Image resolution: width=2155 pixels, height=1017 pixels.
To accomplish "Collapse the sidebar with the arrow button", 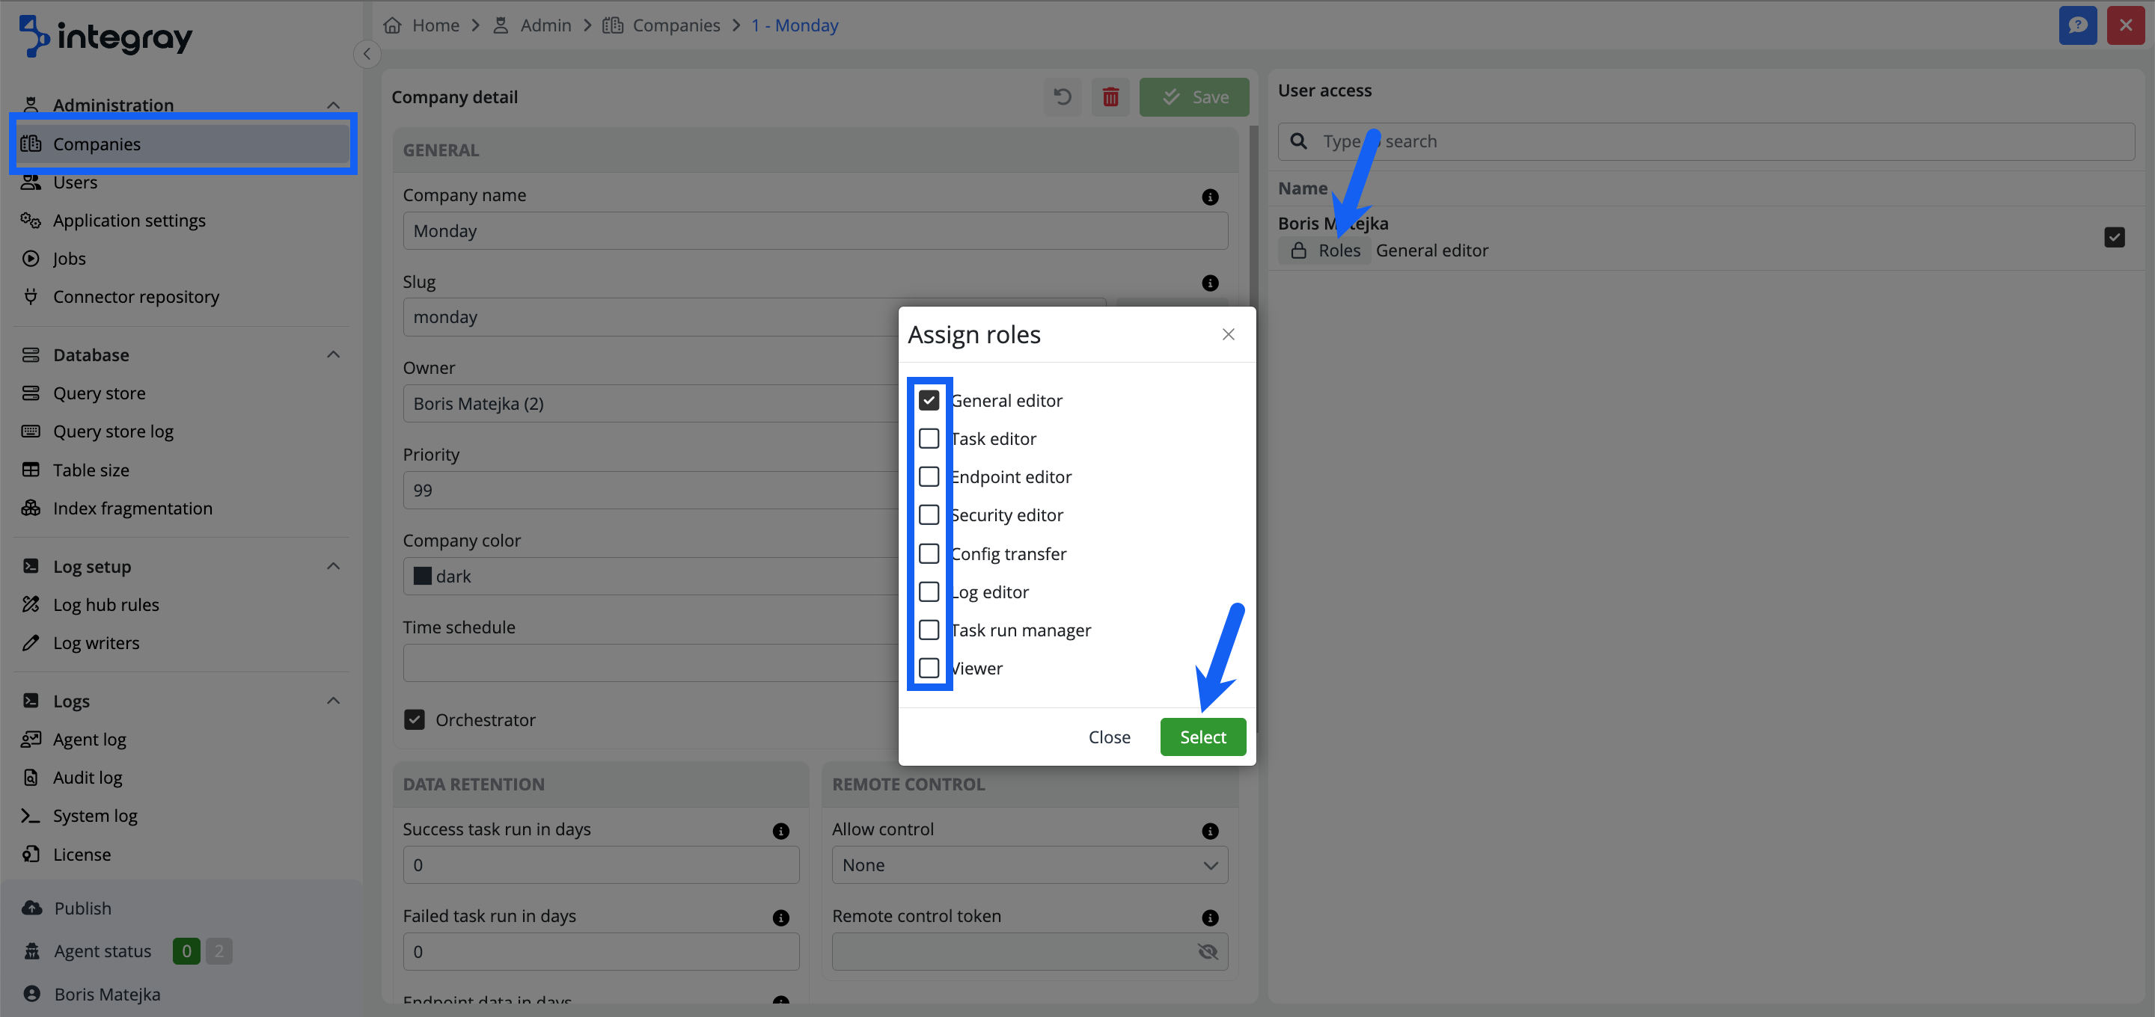I will [367, 54].
